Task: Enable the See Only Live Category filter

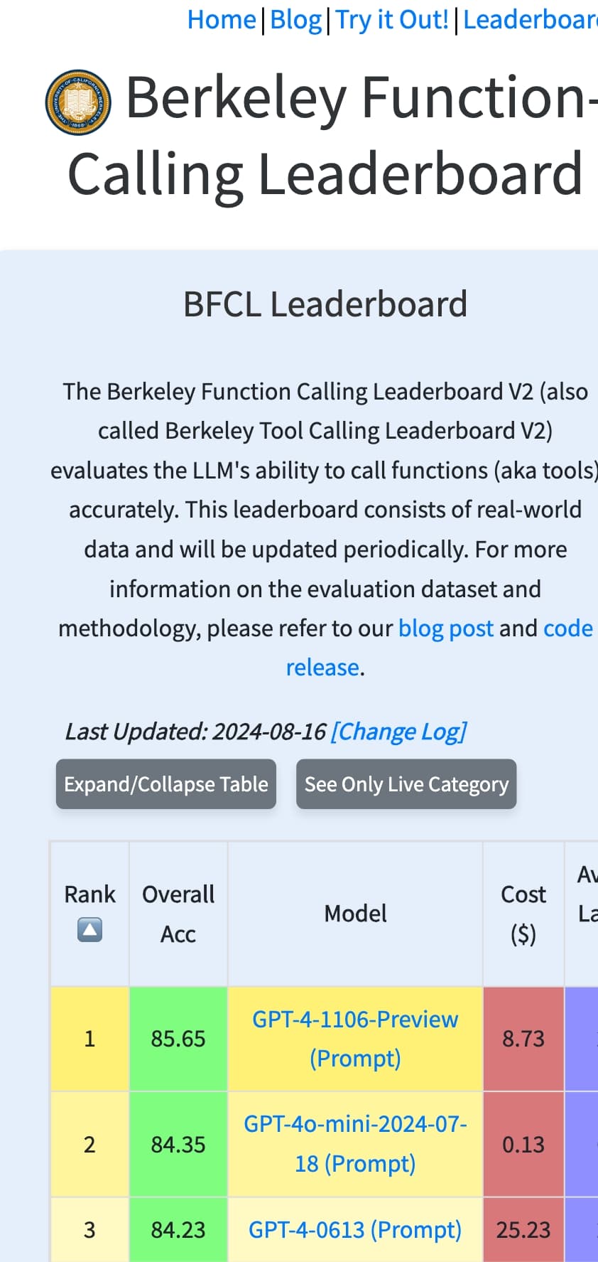Action: 406,784
